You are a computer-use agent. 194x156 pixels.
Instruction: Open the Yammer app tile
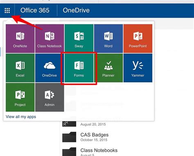tap(138, 68)
